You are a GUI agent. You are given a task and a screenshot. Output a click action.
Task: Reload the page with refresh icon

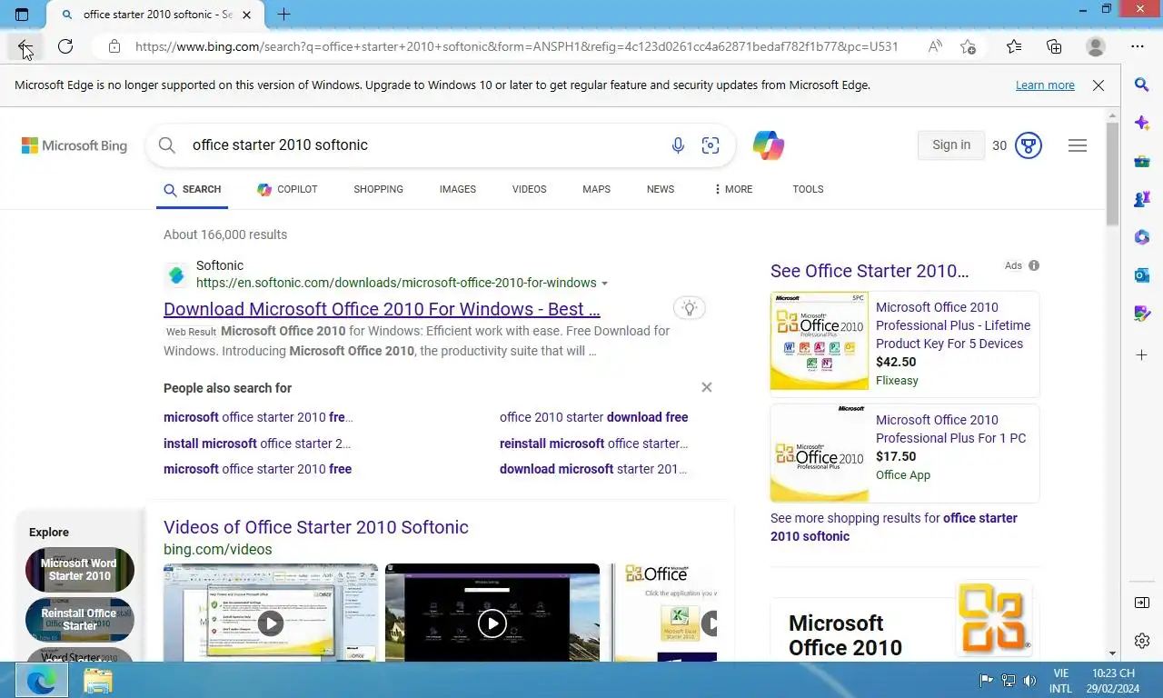[65, 46]
